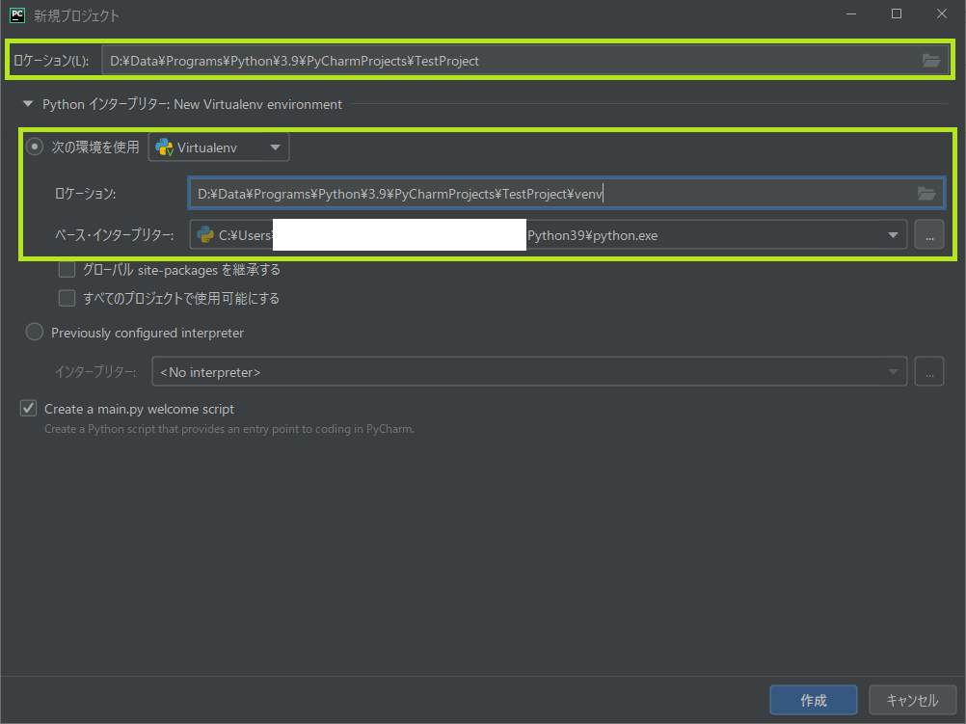Uncheck Create a main.py welcome script
966x724 pixels.
(28, 409)
